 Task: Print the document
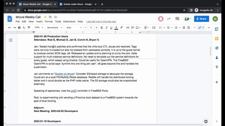pos(19,28)
